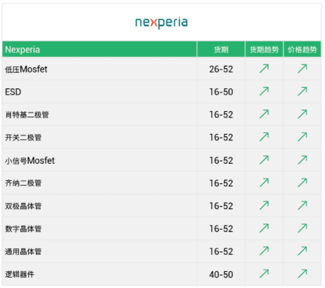Viewport: 325px width, 288px height.
Task: Click lead-time trend arrow for 低压Mosfet
Action: tap(264, 69)
